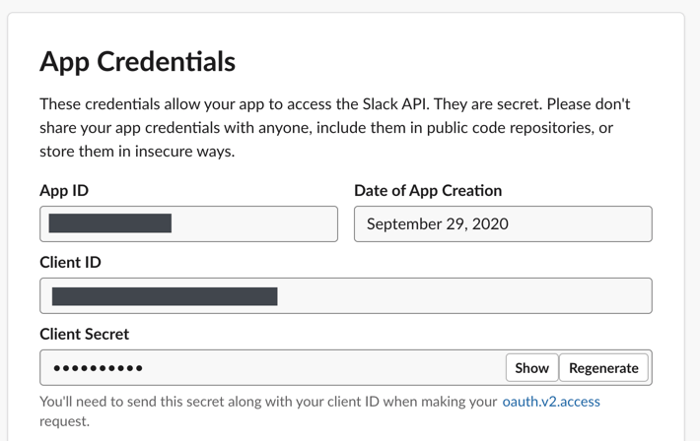
Task: Click the Date of App Creation label
Action: click(x=428, y=190)
